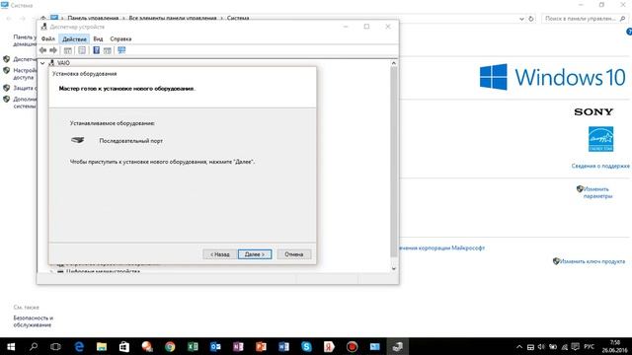Open Безопасность и обслуживание link
This screenshot has width=632, height=355.
pos(33,321)
